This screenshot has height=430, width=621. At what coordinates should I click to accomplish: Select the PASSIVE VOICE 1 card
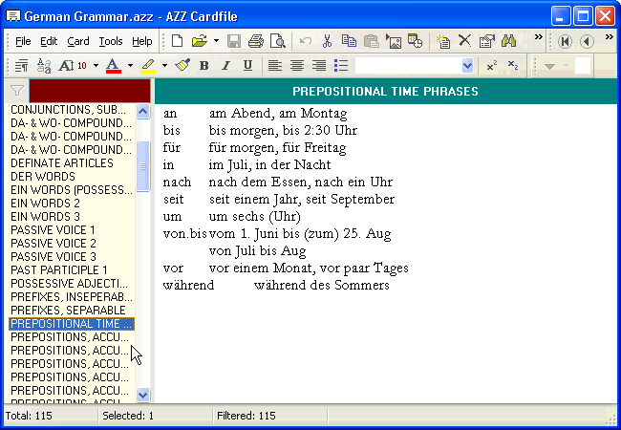tap(54, 230)
